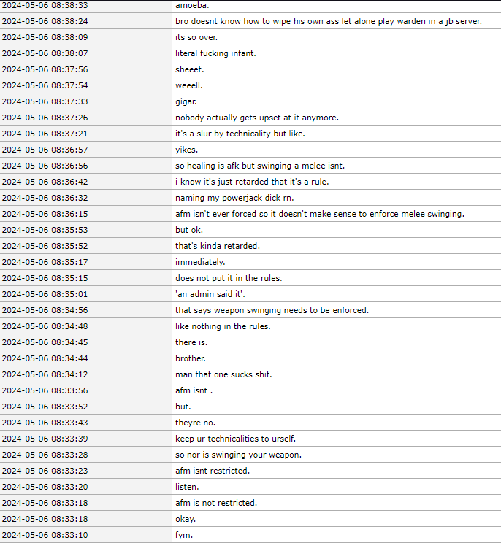Viewport: 501px width, 543px height.
Task: Click 'nobody actually gets upset at it anymore.'
Action: tap(256, 118)
